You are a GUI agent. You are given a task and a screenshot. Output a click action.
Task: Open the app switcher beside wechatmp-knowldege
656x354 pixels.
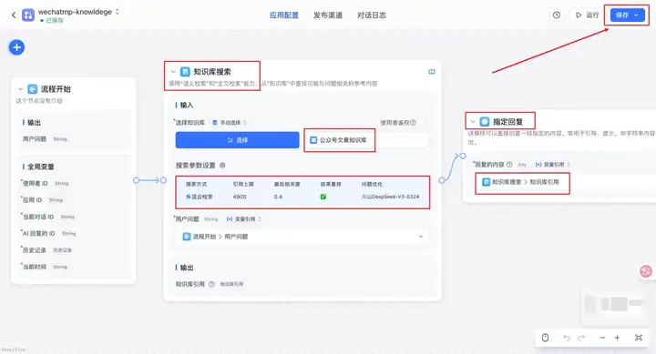coord(118,12)
